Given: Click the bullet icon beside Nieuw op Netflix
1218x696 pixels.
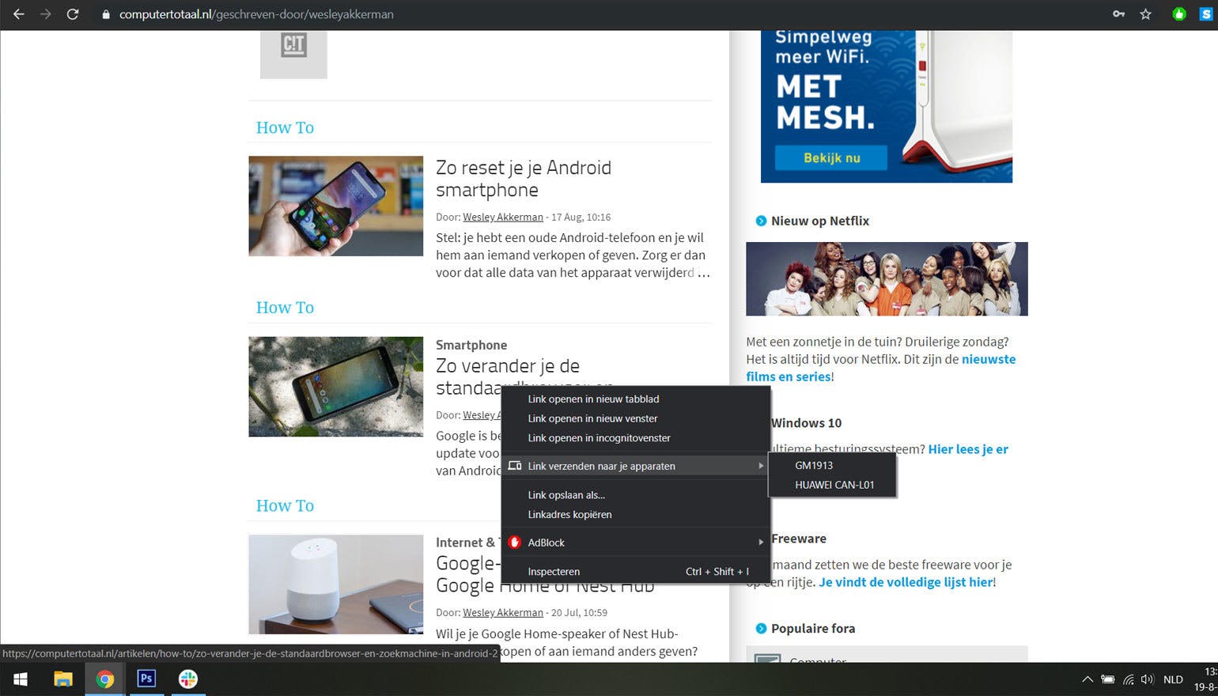Looking at the screenshot, I should click(761, 221).
